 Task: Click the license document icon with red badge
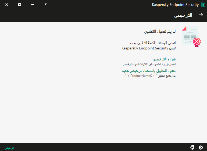191,37
